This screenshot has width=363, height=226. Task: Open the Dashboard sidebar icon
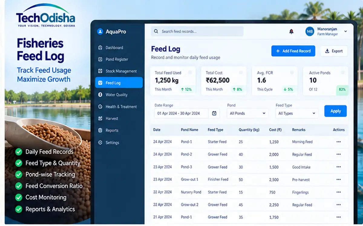[100, 48]
